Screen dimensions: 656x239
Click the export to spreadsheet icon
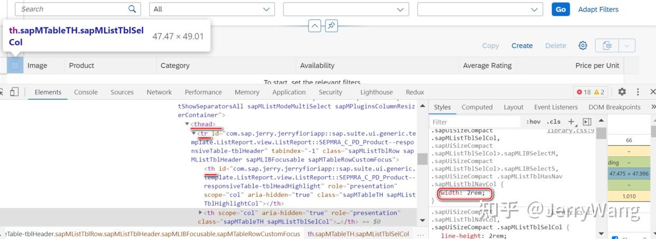coord(607,46)
